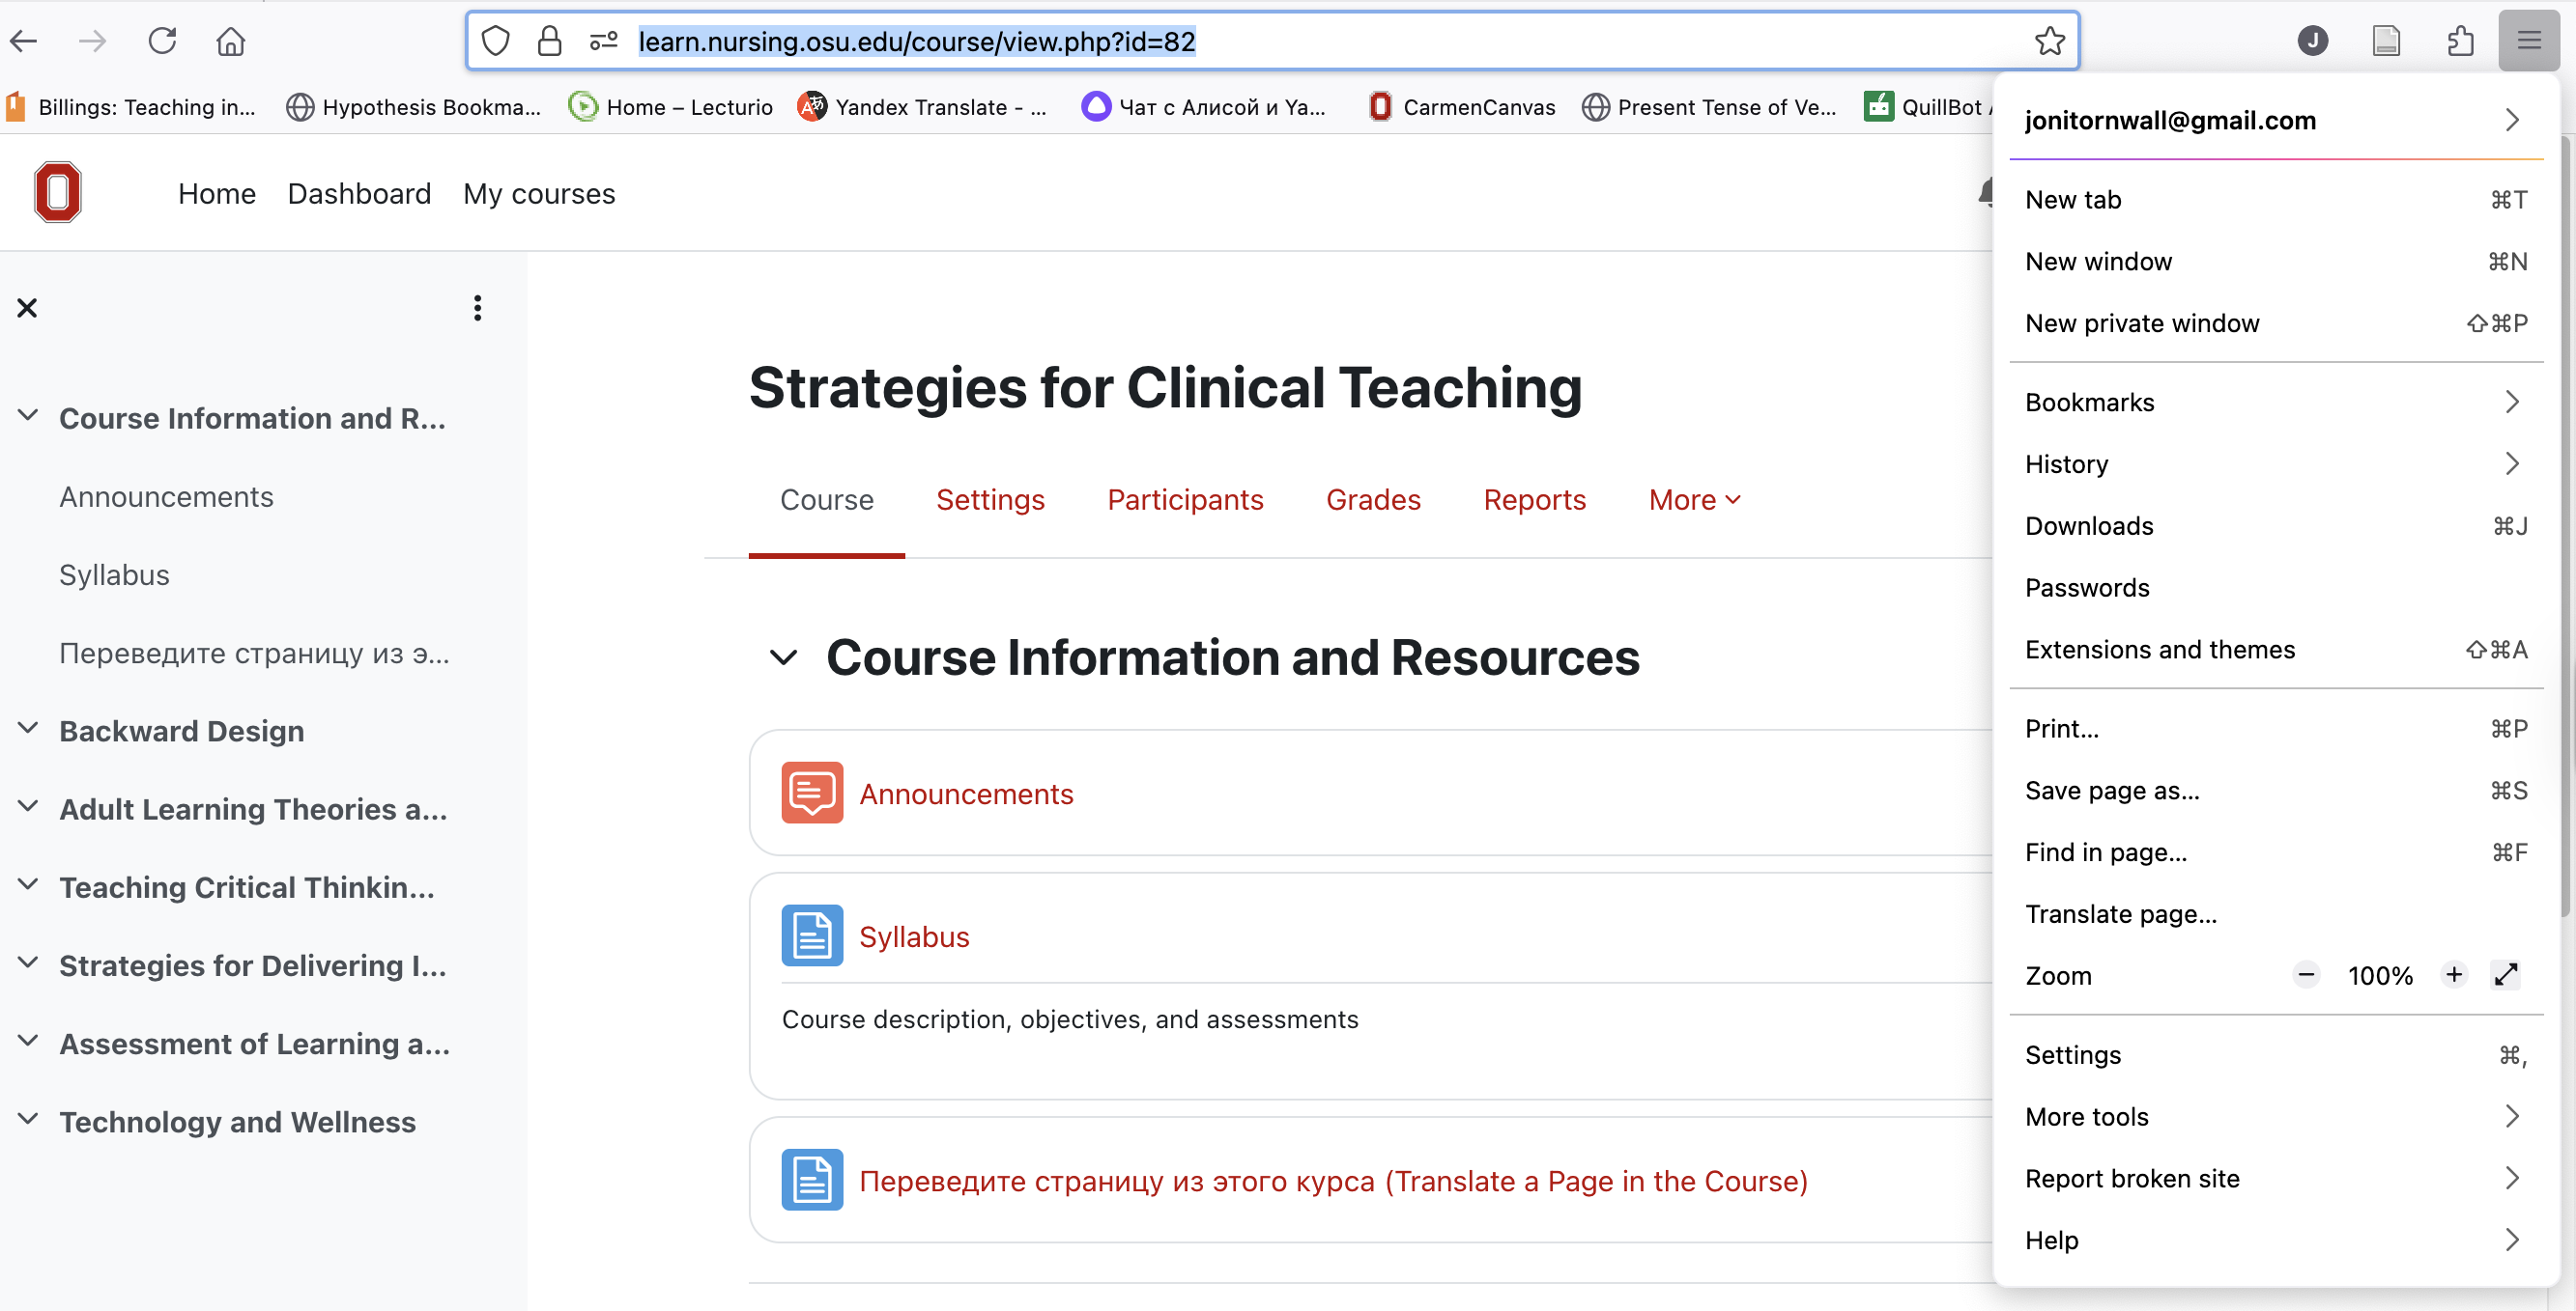2576x1311 pixels.
Task: Switch to the Participants tab
Action: pos(1185,500)
